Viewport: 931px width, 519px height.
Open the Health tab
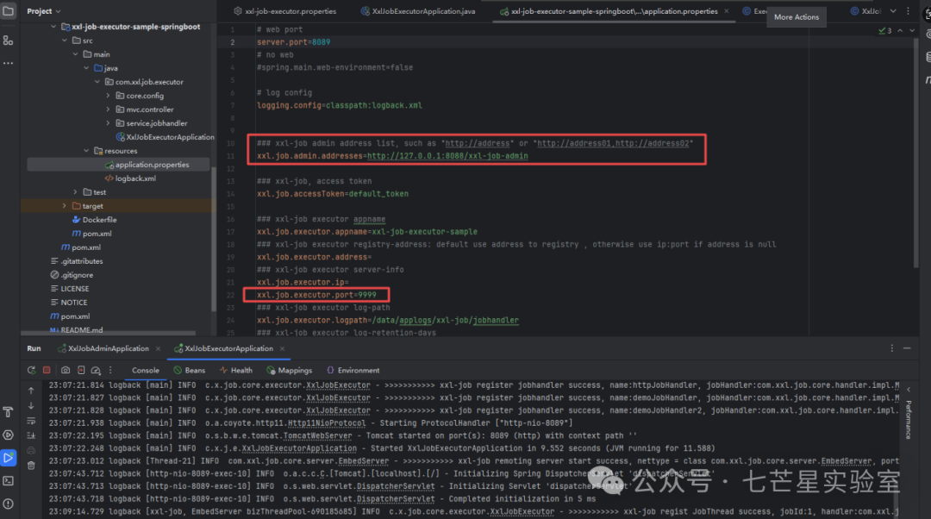(235, 370)
